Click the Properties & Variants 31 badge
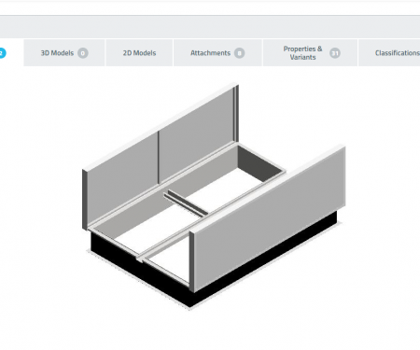The width and height of the screenshot is (420, 350). [335, 53]
